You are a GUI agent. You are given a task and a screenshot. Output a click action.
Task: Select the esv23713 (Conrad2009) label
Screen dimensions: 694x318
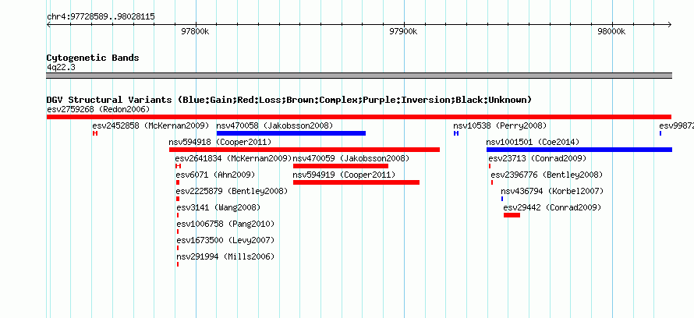click(537, 158)
